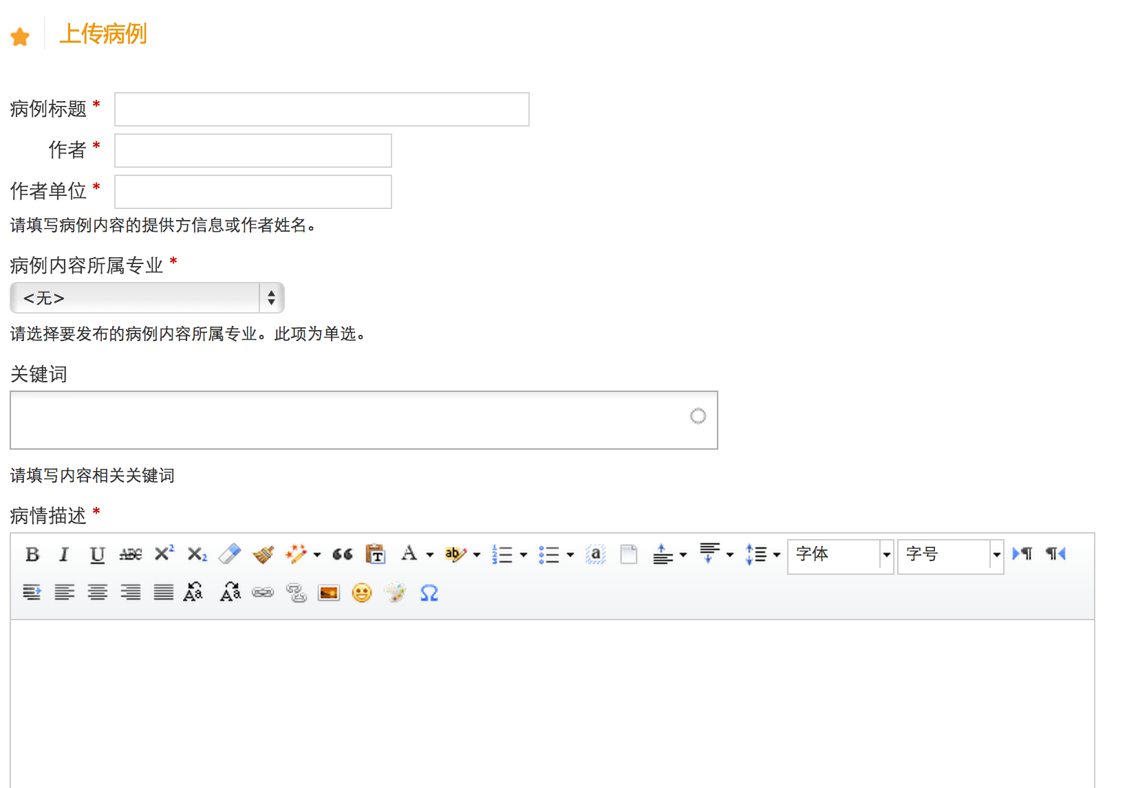Insert an image via the picture icon
Viewport: 1127px width, 788px height.
point(329,593)
